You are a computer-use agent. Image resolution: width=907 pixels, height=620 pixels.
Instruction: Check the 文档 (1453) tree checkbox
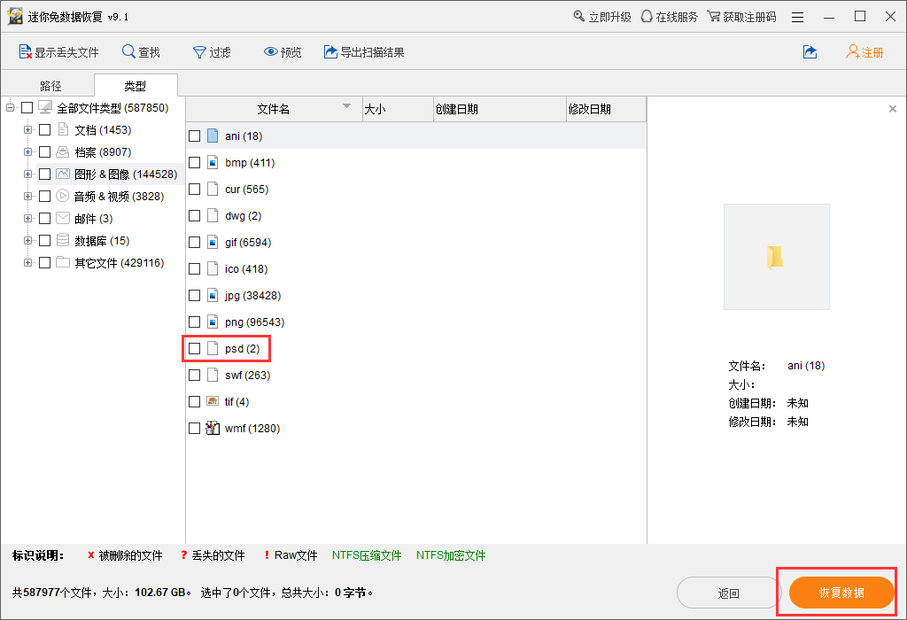pyautogui.click(x=44, y=129)
